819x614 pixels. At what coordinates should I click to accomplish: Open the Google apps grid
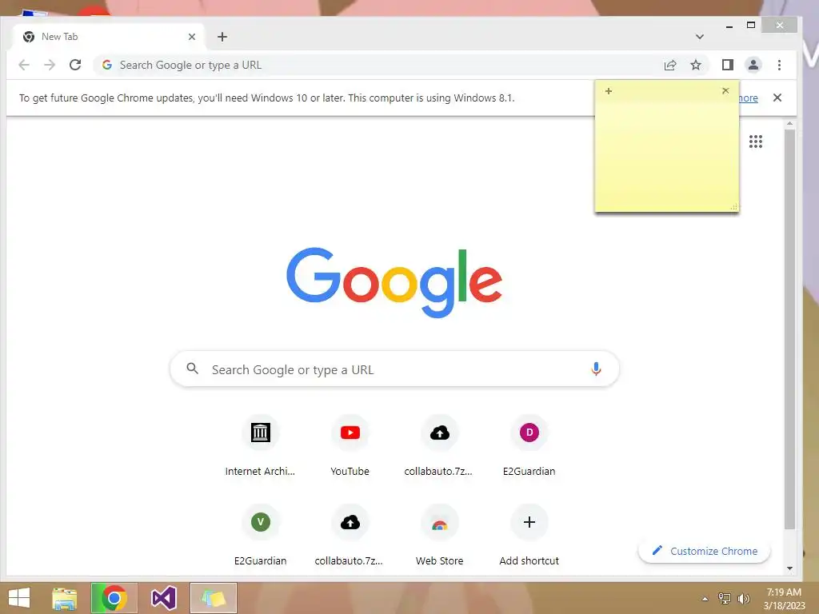tap(756, 142)
